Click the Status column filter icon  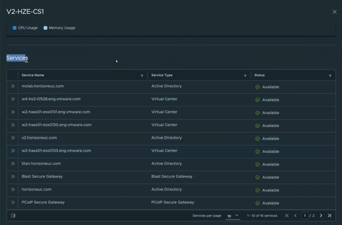(x=330, y=76)
